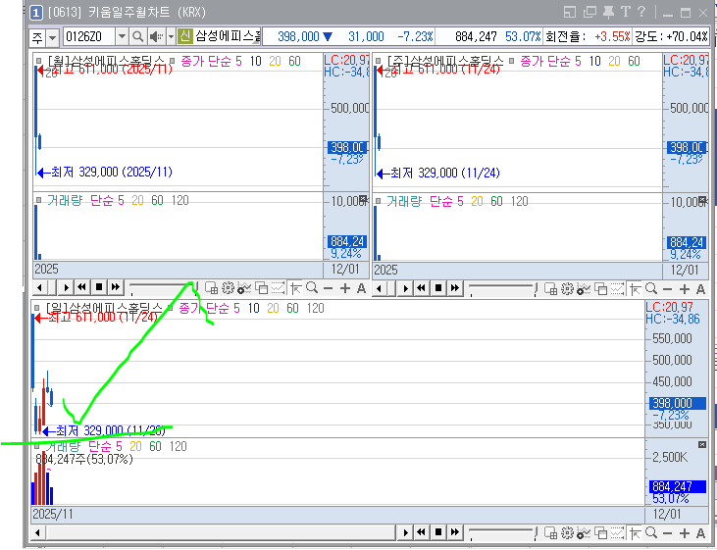Screen dimensions: 717x550
Task: Click the stock code input field 012620
Action: pos(89,36)
